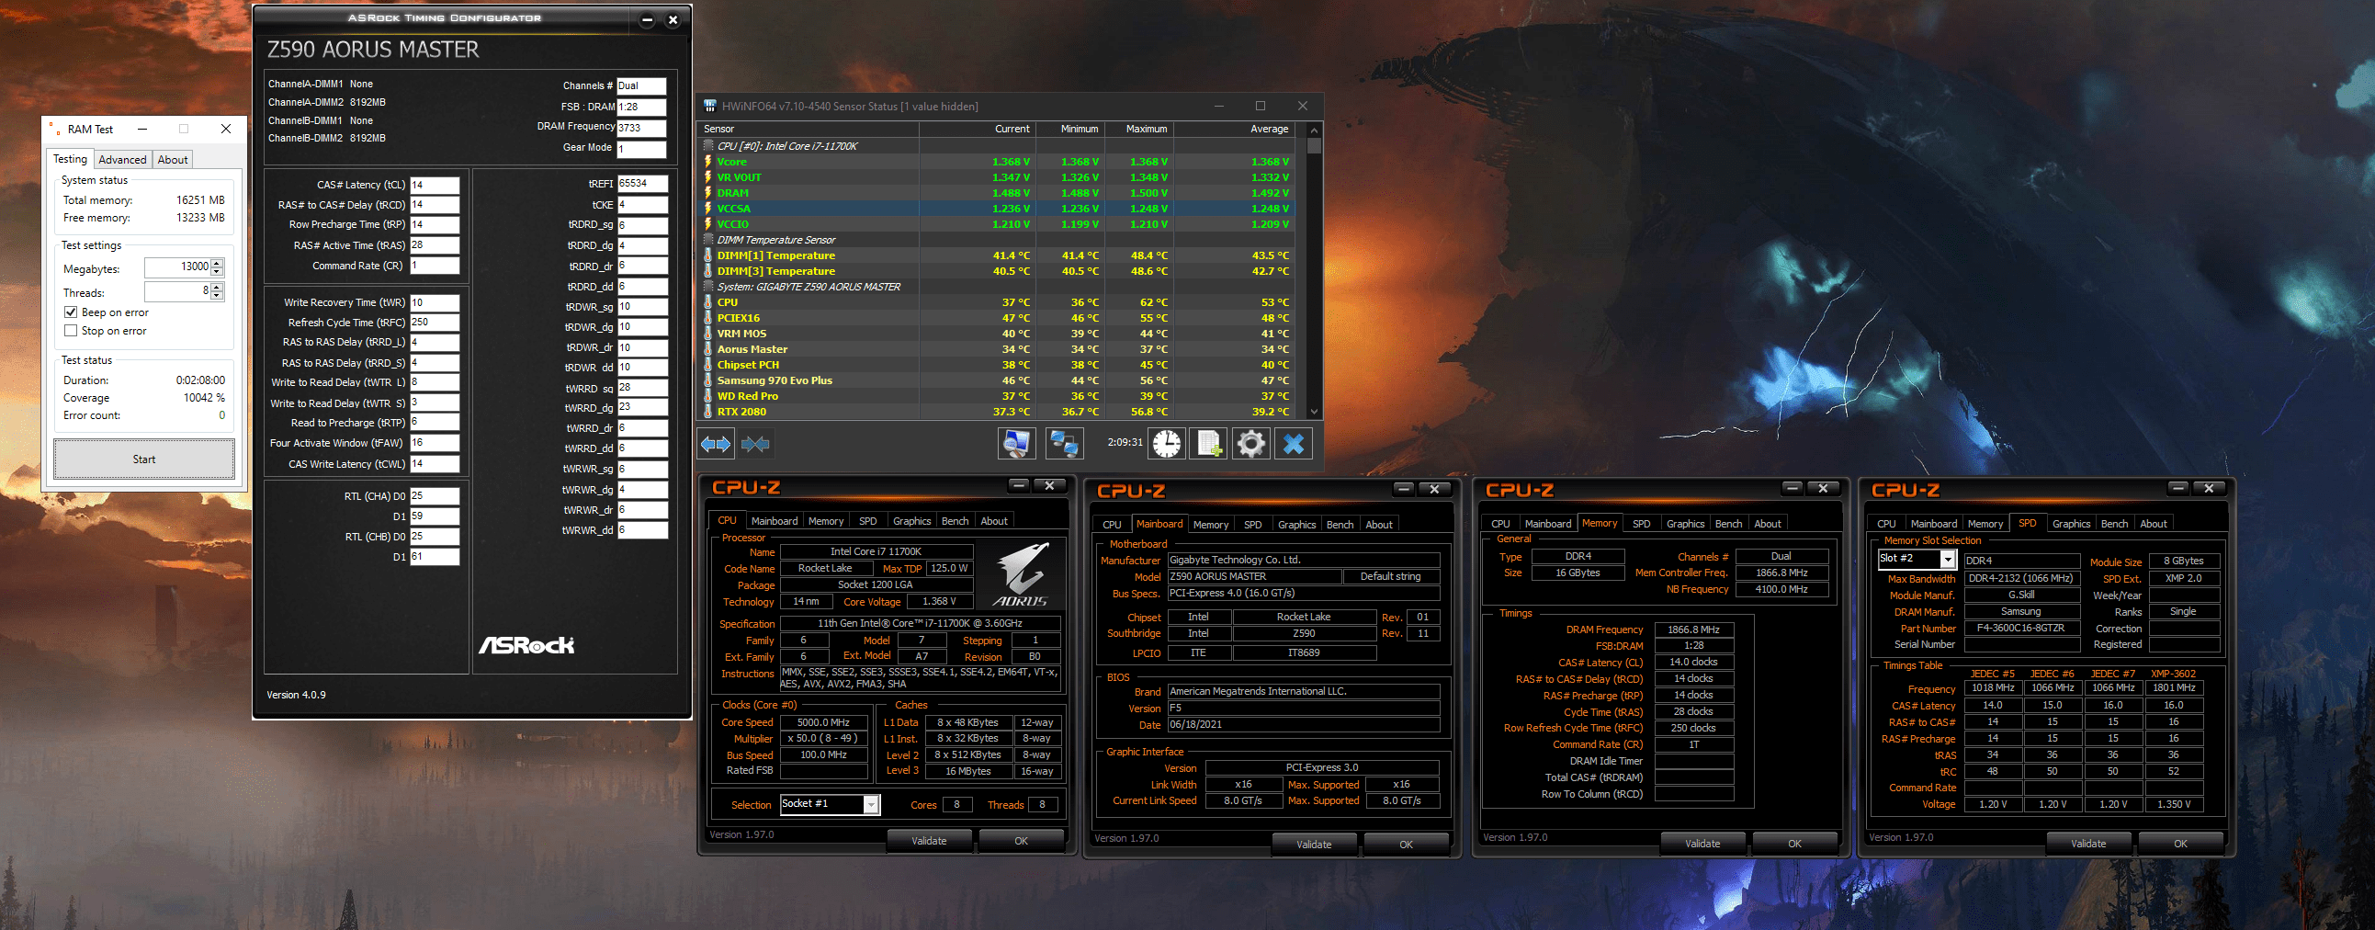Click HWiNFO blue X close-sensors icon

coord(1294,444)
